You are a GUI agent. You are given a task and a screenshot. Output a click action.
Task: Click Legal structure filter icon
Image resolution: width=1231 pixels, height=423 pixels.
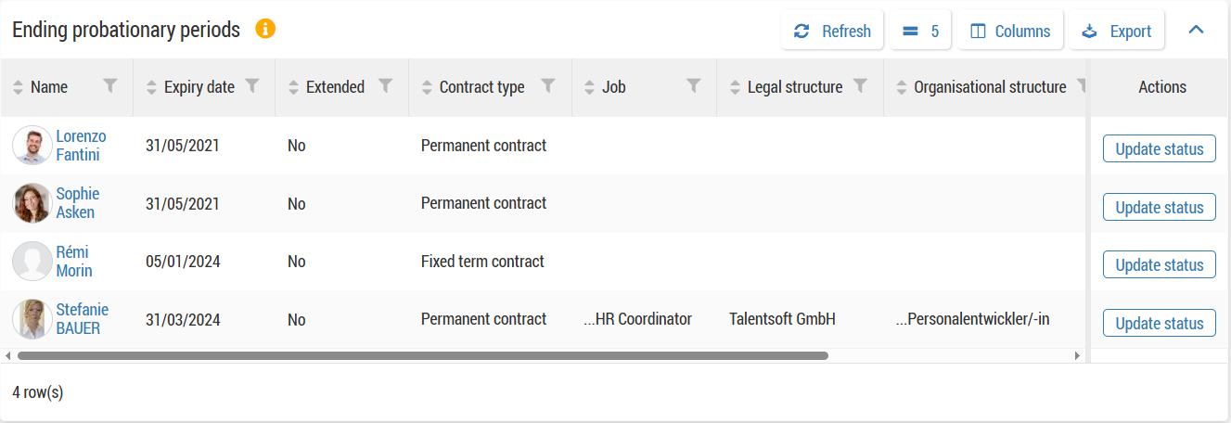(x=860, y=86)
